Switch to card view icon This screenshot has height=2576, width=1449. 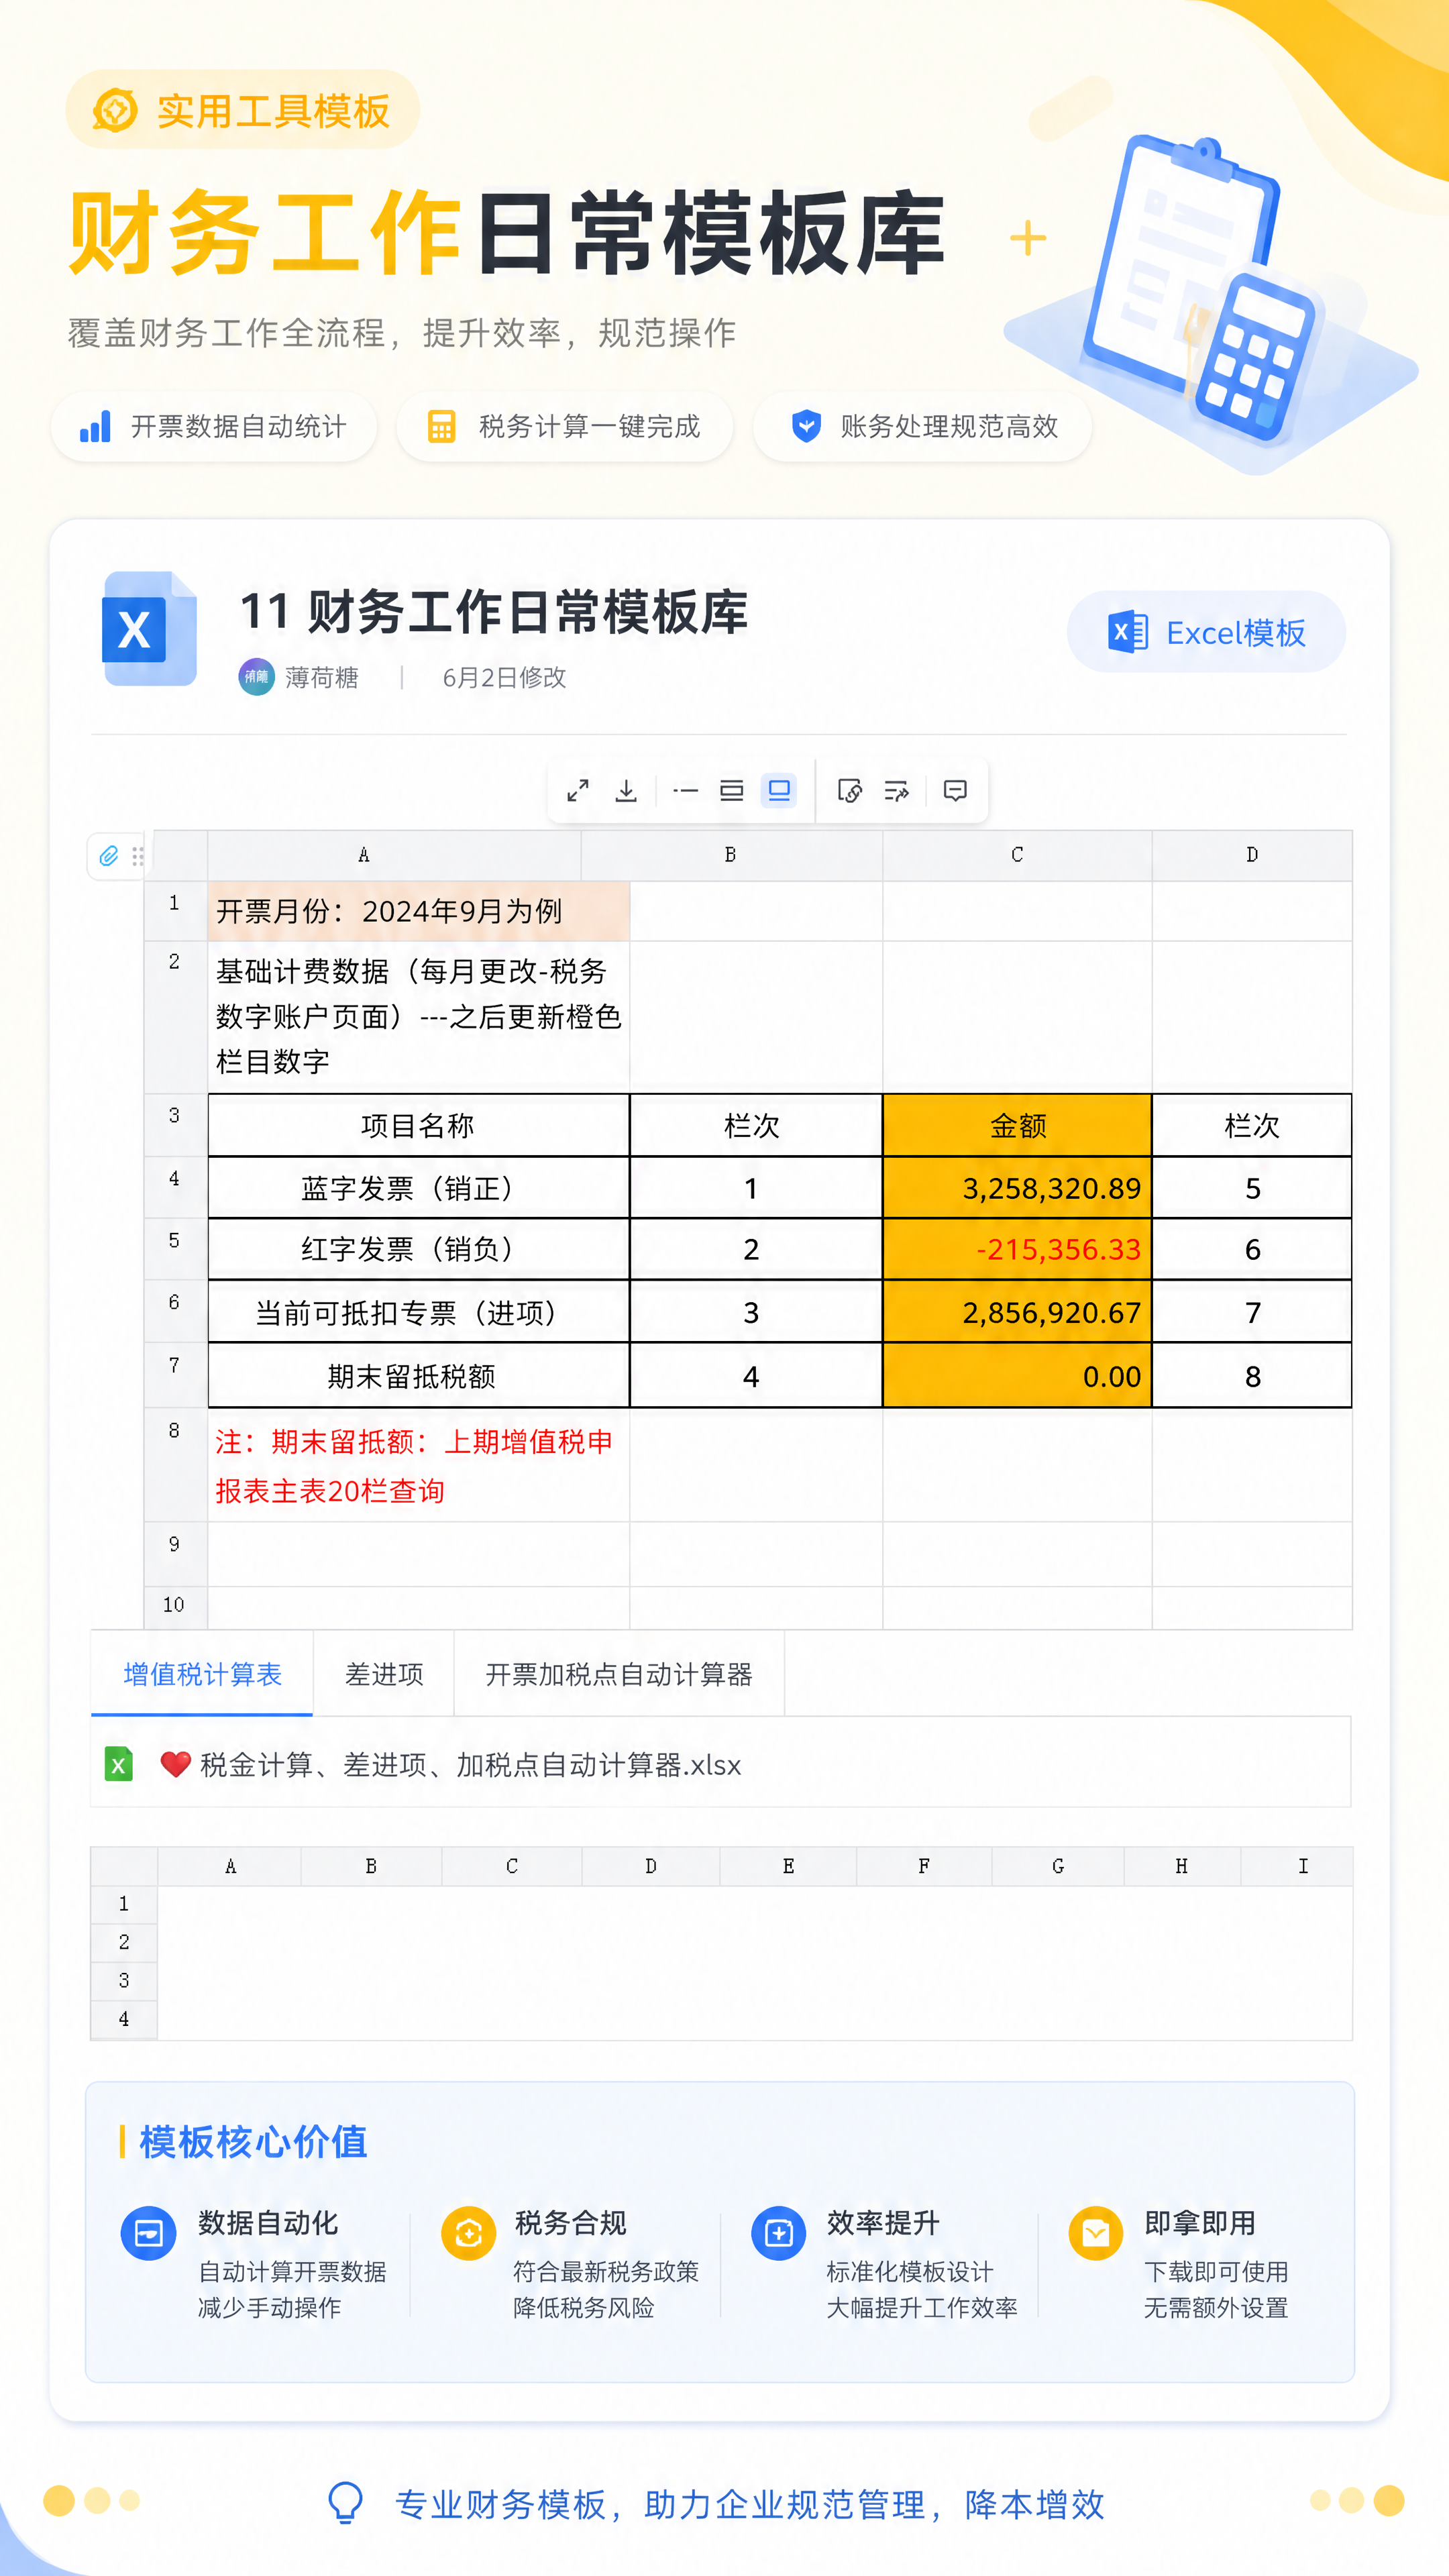coord(732,791)
